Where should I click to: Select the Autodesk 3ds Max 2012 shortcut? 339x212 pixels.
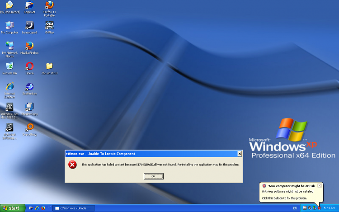(x=9, y=111)
